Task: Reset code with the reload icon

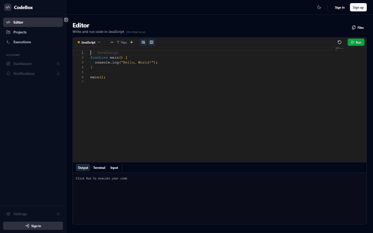Action: click(x=340, y=42)
